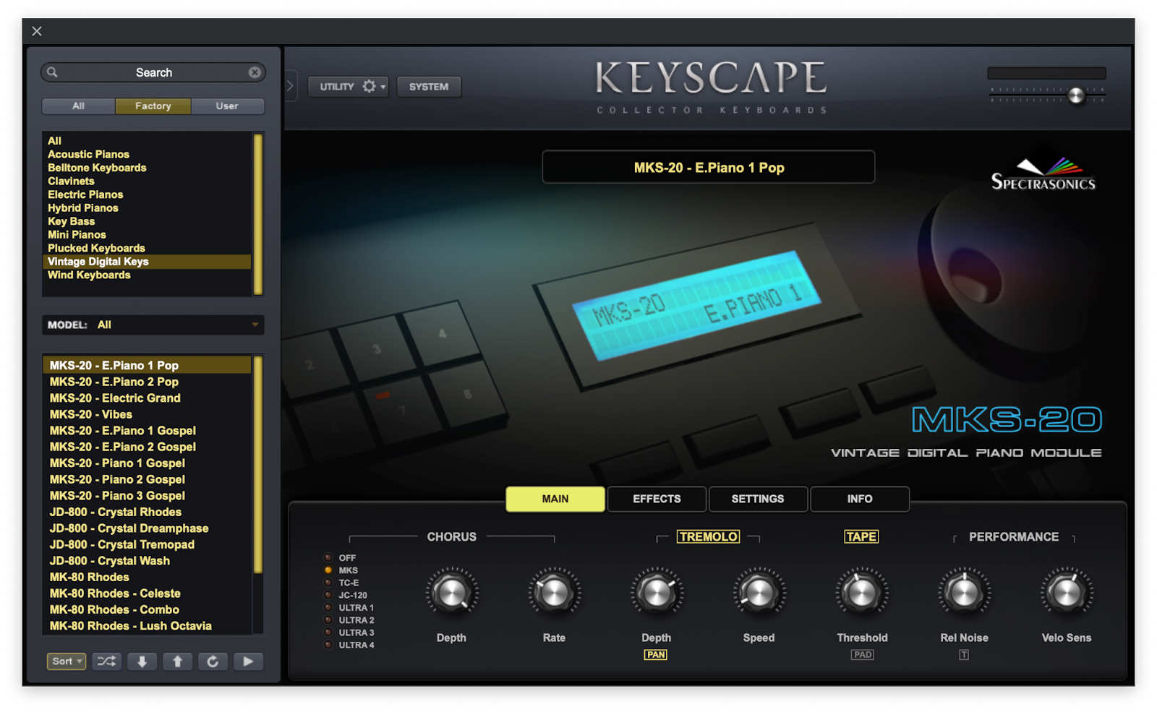Screen dimensions: 1157x712
Task: Show User patches filter
Action: (227, 106)
